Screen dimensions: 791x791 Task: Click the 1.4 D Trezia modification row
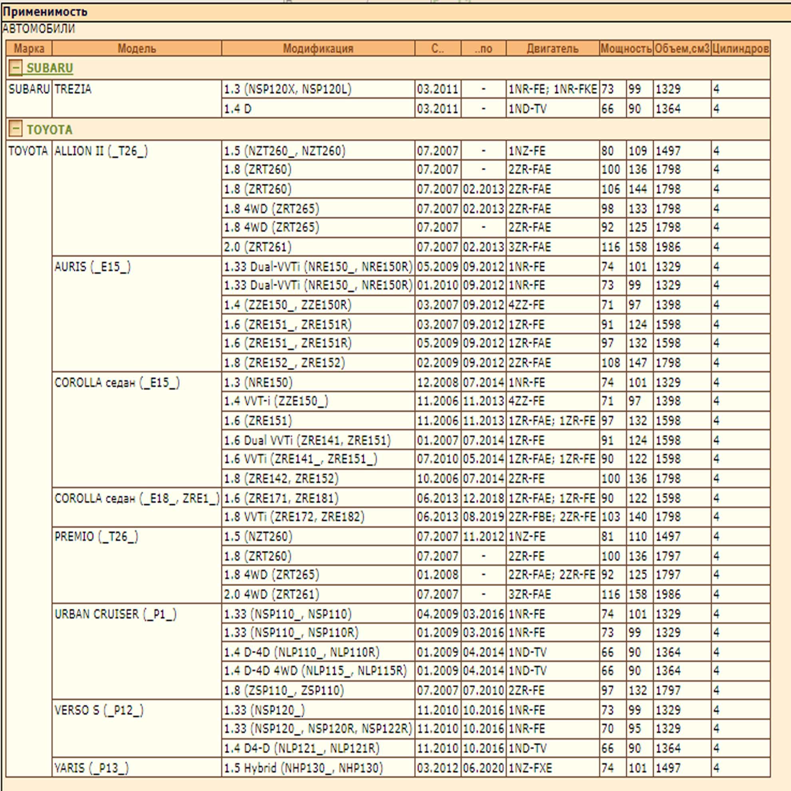237,109
